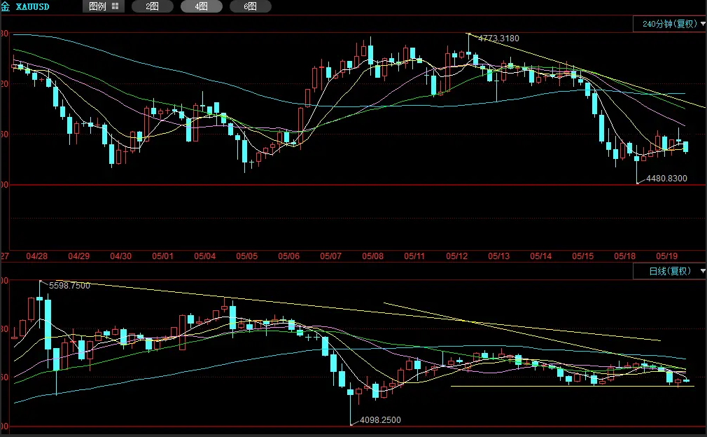Click the 05/01 date on time axis

[163, 256]
